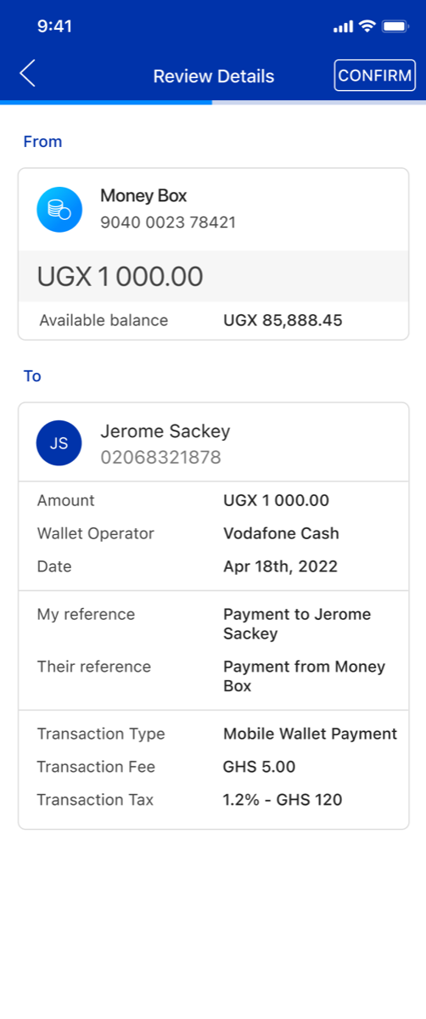Viewport: 426px width, 1019px height.
Task: Tap the Apr 18th, 2022 date value
Action: (280, 566)
